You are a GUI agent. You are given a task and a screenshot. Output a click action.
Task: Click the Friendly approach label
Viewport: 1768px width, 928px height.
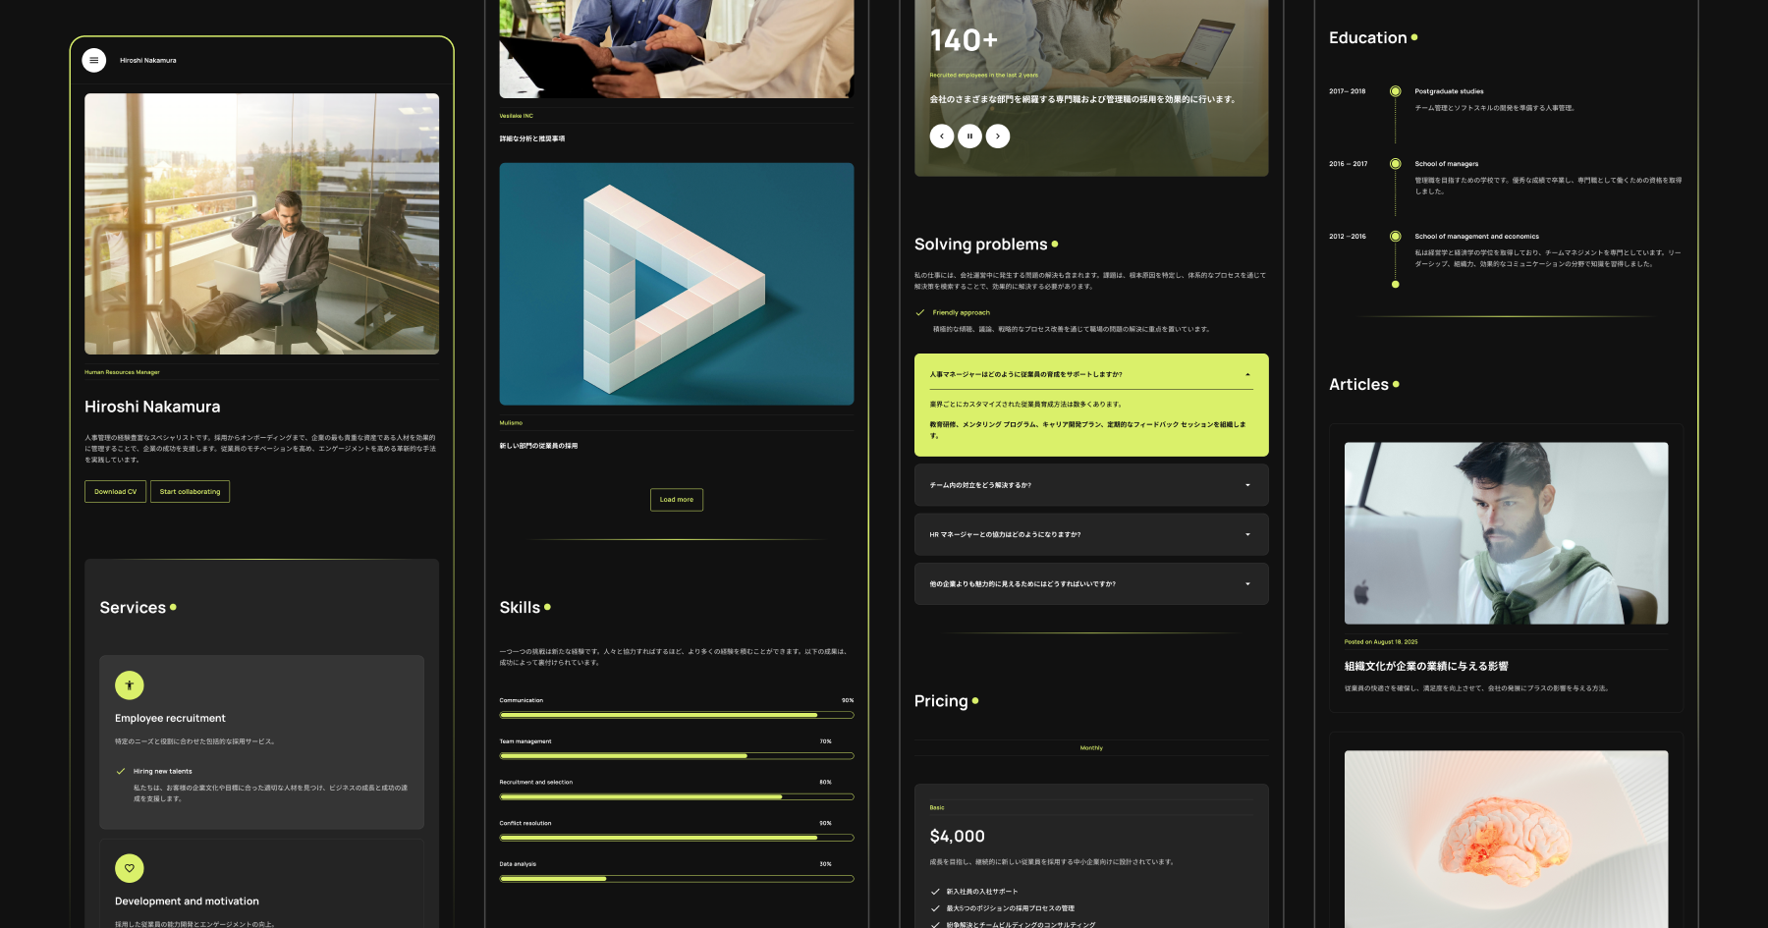962,312
